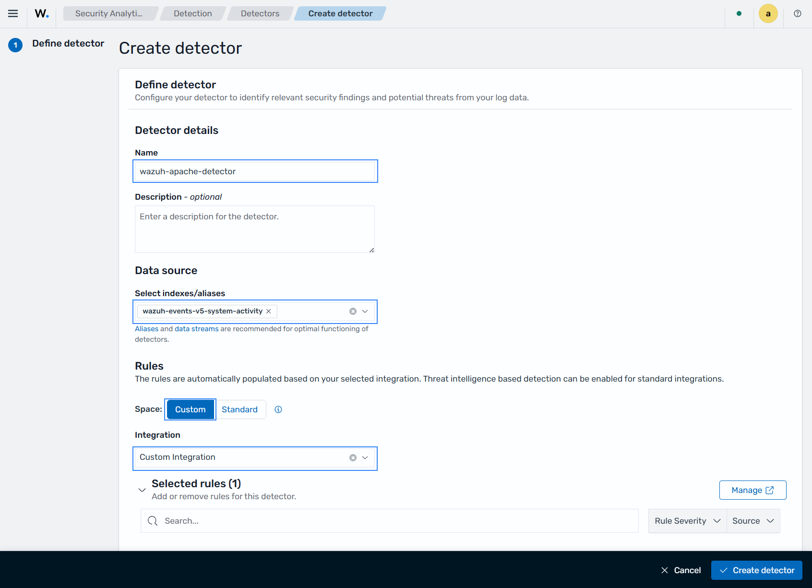Screen dimensions: 812x588
Task: Go to Detectors breadcrumb
Action: [260, 13]
